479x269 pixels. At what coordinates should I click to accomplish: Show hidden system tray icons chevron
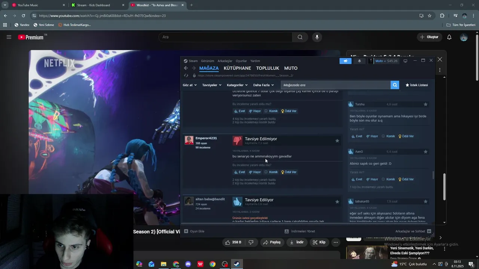pos(435,264)
